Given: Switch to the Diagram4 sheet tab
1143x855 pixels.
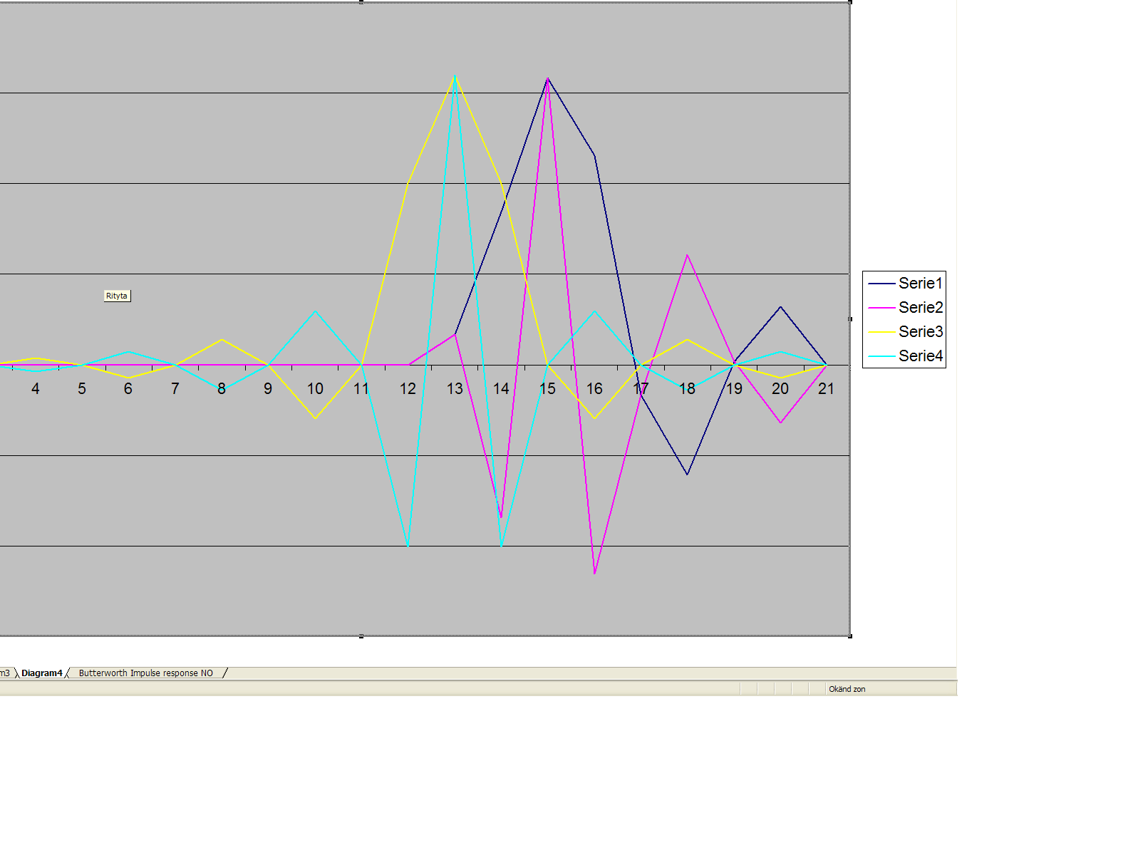Looking at the screenshot, I should (x=42, y=673).
